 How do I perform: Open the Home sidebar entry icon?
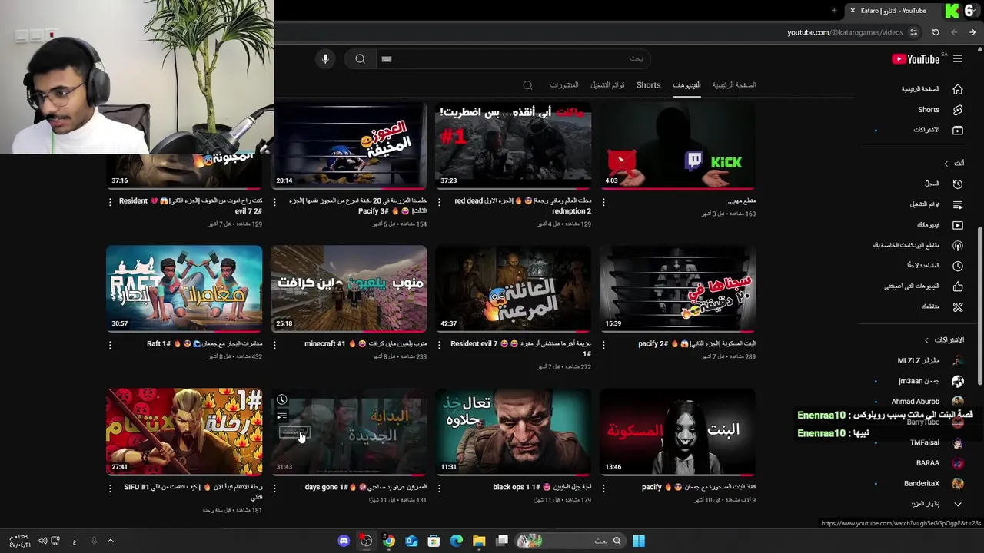(958, 89)
